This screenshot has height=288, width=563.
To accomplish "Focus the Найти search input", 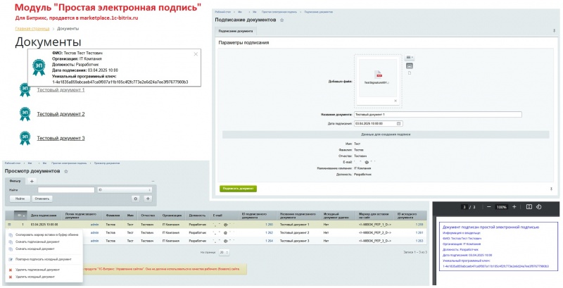I will tap(66, 190).
